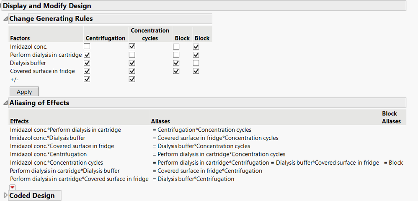This screenshot has width=418, height=201.
Task: Select the Perform dialysis in cartridge*Dialysis buffer effect
Action: click(x=65, y=171)
